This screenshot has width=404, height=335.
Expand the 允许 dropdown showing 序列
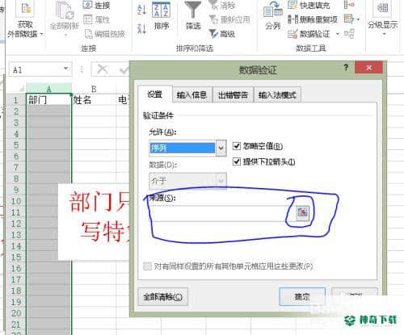click(x=221, y=148)
